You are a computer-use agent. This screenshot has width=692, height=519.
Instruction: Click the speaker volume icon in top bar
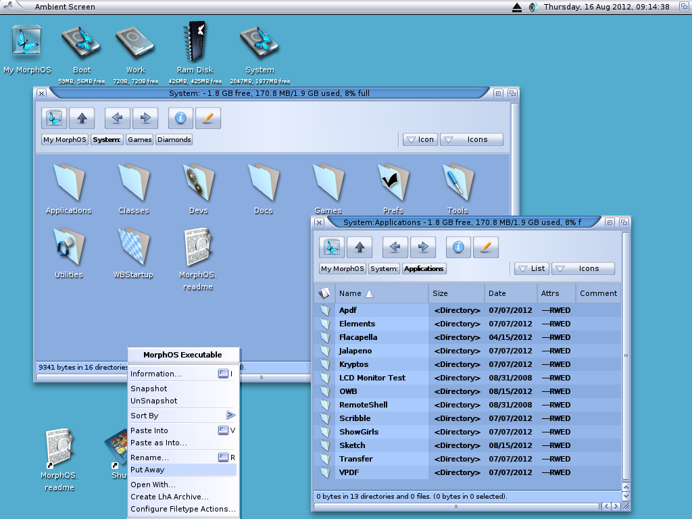pos(533,7)
